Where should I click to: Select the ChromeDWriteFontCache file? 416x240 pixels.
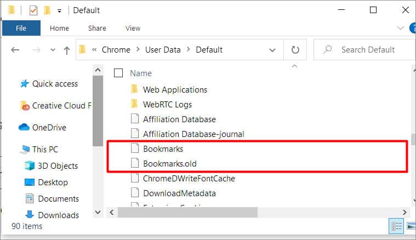[x=189, y=179]
